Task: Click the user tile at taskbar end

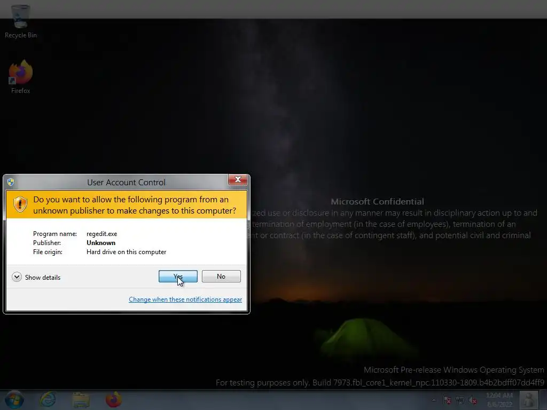Action: [x=529, y=400]
